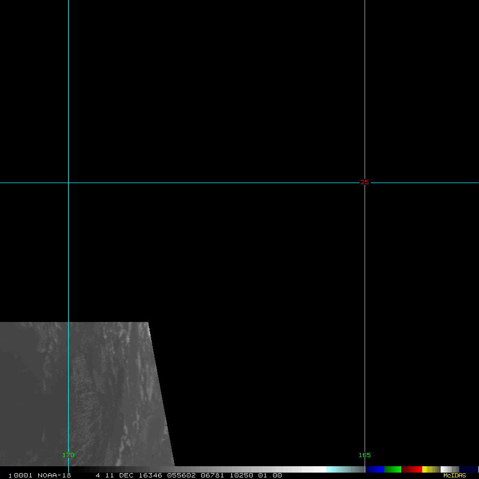
Task: Click the green 170 longitude label
Action: pyautogui.click(x=68, y=455)
